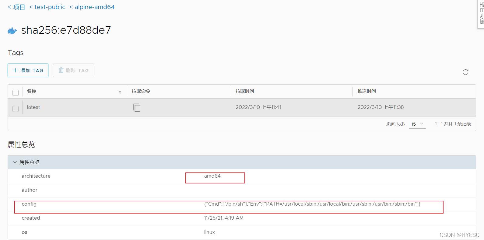The image size is (484, 240).
Task: Check the latest tag row checkbox
Action: [16, 109]
